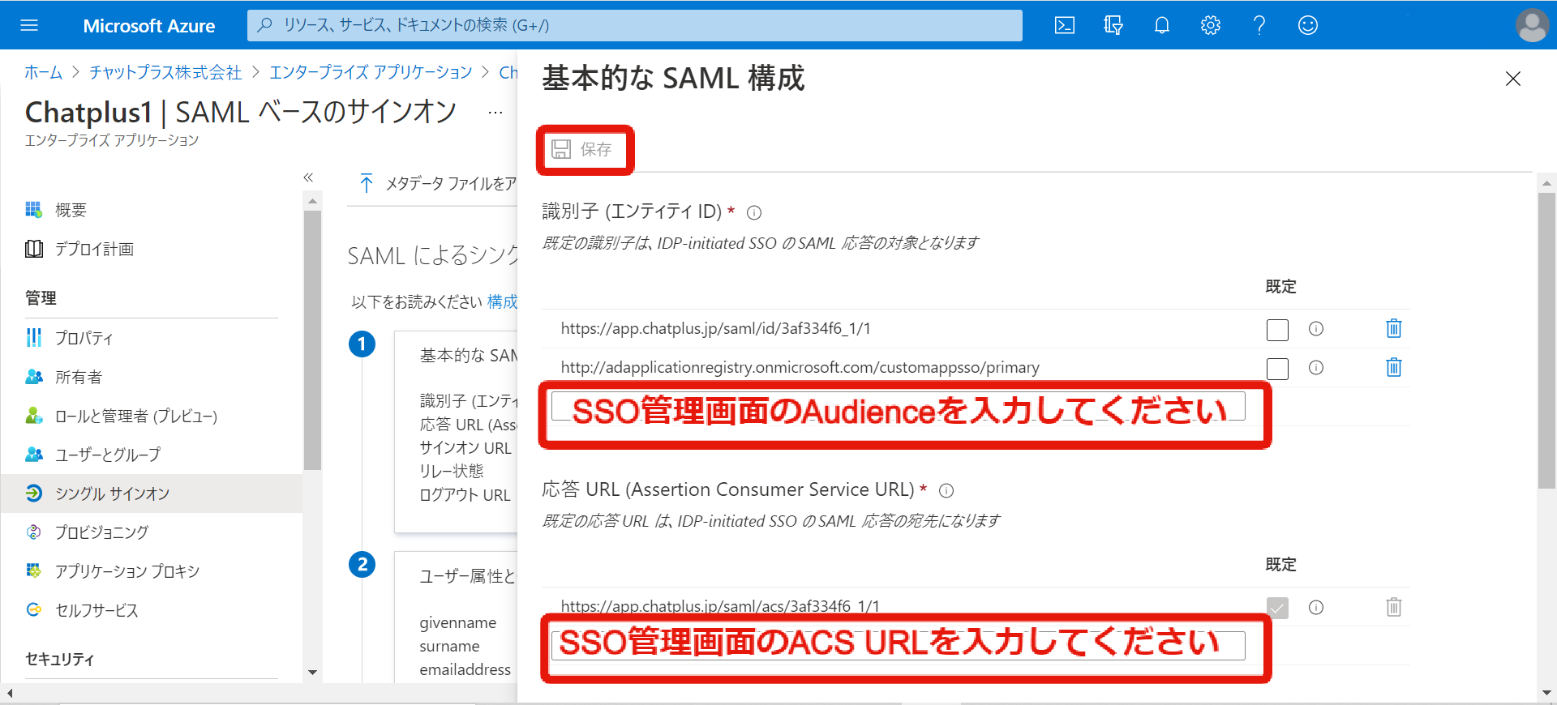
Task: Click the top search box
Action: coord(635,25)
